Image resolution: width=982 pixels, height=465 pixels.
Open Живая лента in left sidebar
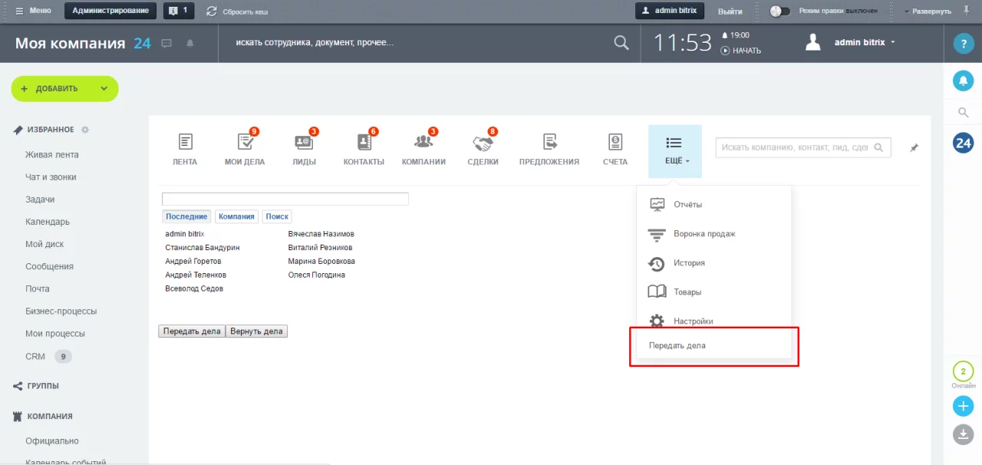52,155
